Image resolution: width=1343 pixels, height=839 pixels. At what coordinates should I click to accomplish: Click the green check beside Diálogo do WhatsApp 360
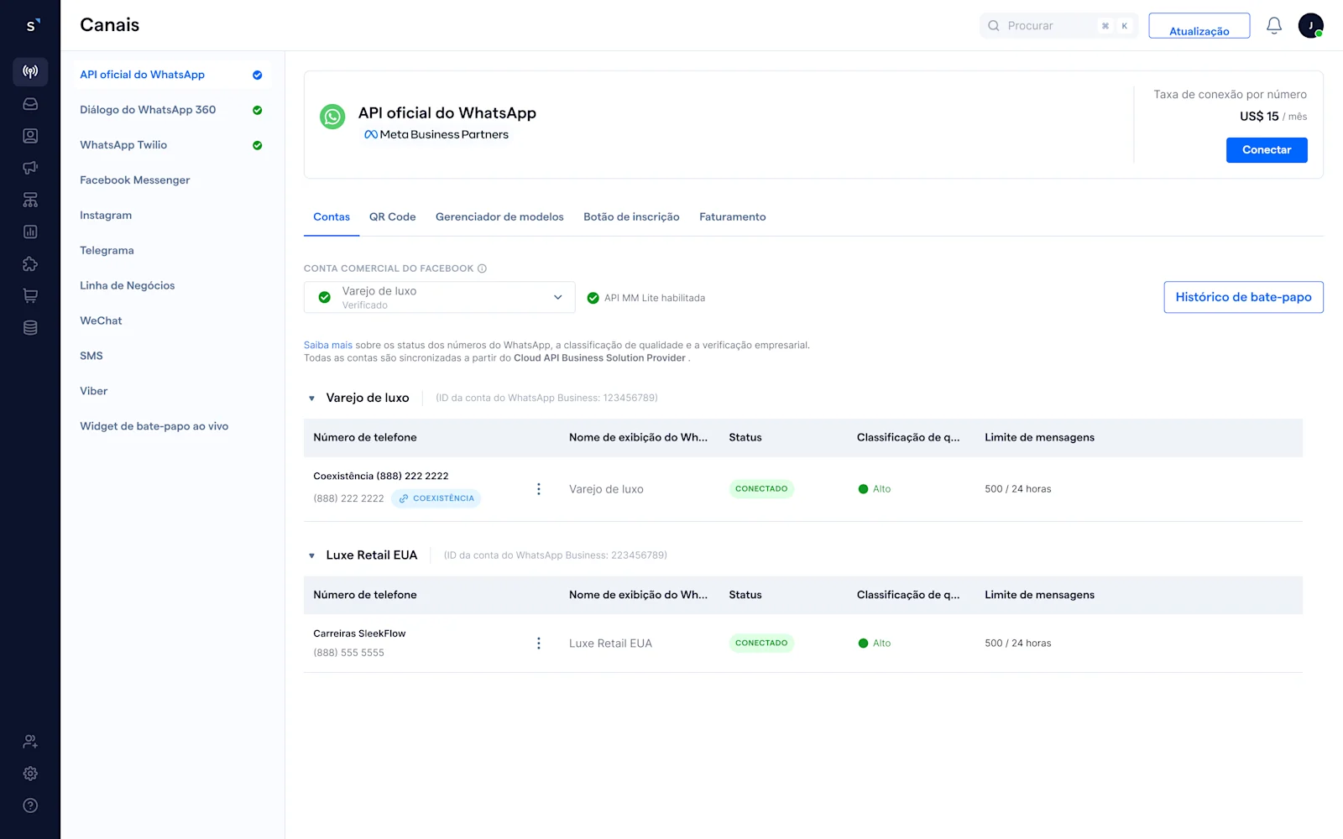pyautogui.click(x=258, y=110)
